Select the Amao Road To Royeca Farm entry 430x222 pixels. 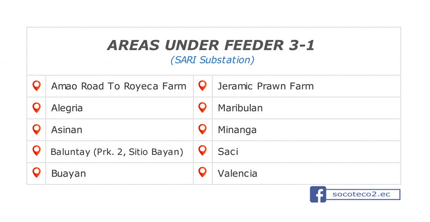click(119, 86)
